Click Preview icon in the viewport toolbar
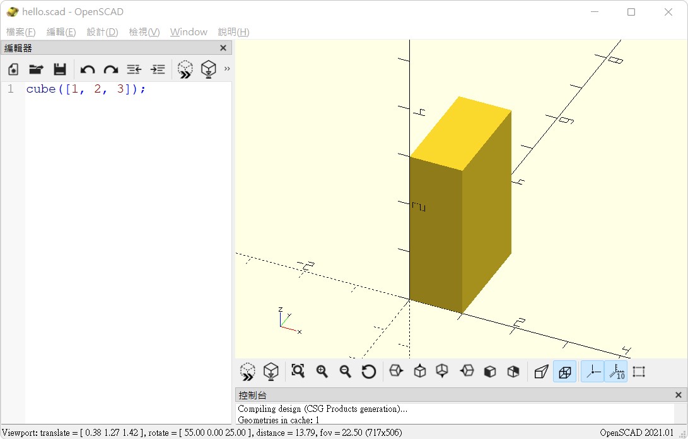The height and width of the screenshot is (439, 688). click(248, 372)
